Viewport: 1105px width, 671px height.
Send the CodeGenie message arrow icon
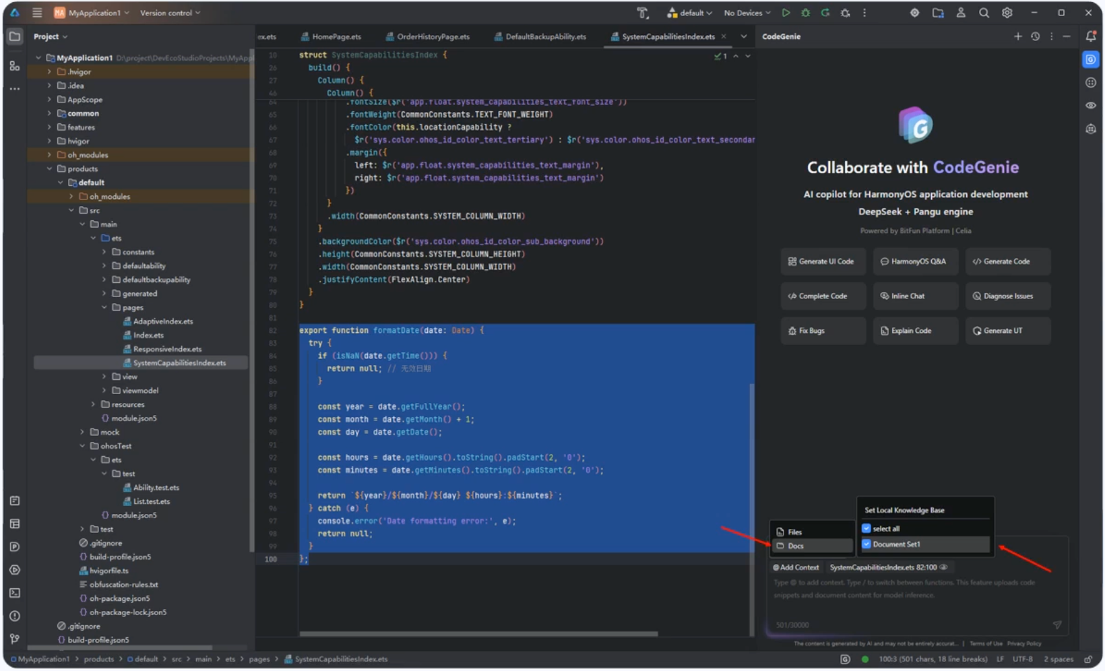[x=1057, y=625]
